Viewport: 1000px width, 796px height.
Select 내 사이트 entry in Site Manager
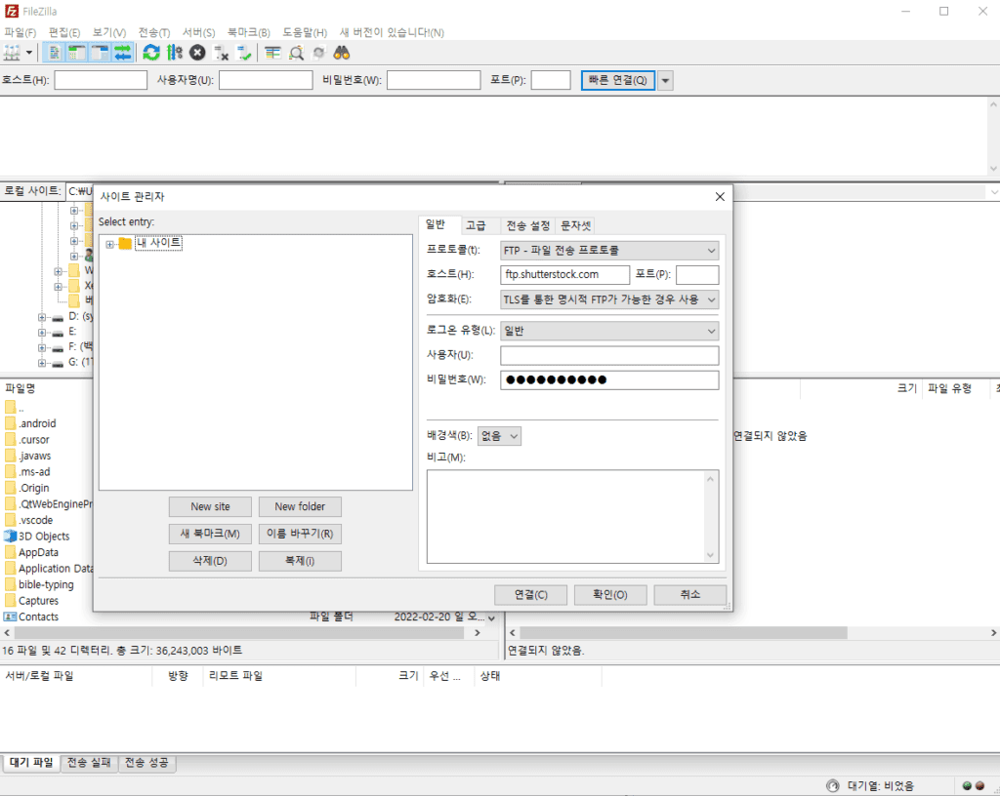159,243
